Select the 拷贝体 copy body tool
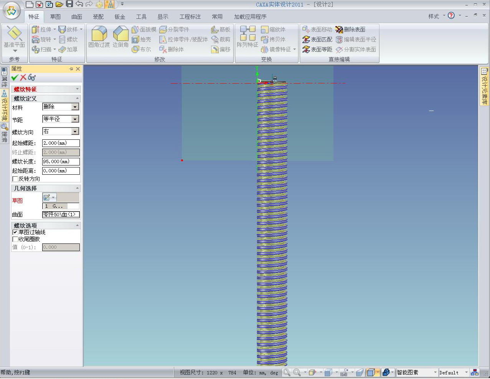The height and width of the screenshot is (379, 490). coord(273,40)
